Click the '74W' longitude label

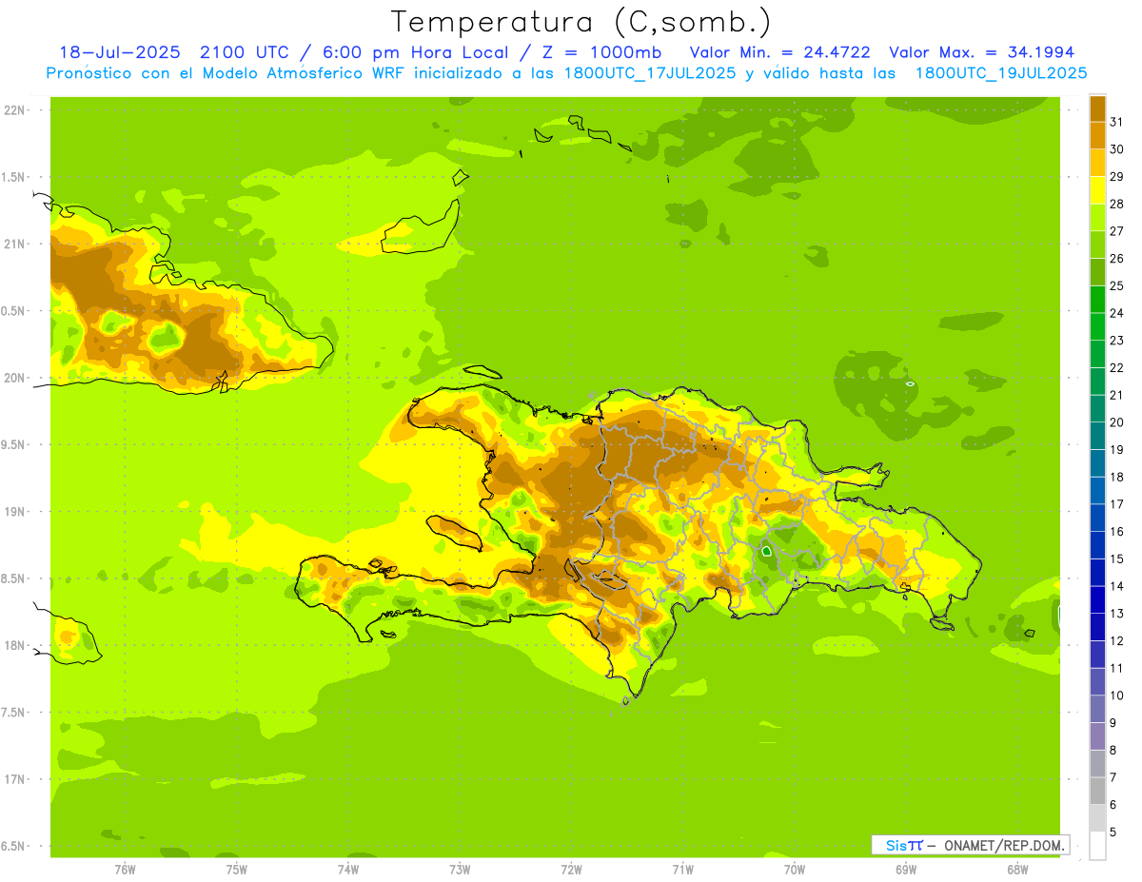coord(348,870)
